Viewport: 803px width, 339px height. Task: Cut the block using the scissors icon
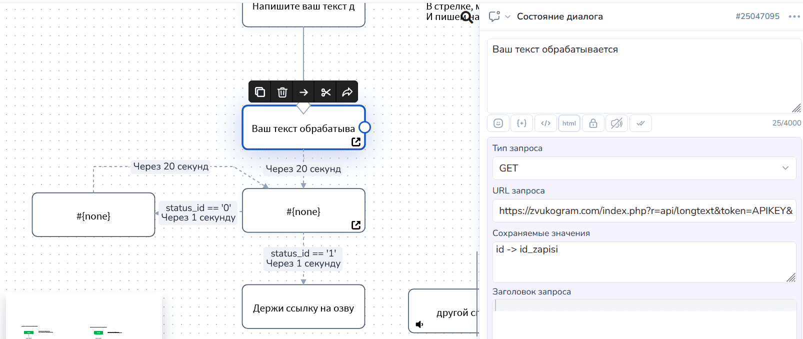coord(325,92)
